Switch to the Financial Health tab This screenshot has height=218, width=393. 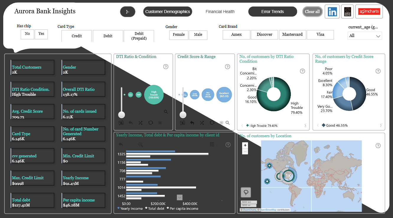pos(220,12)
